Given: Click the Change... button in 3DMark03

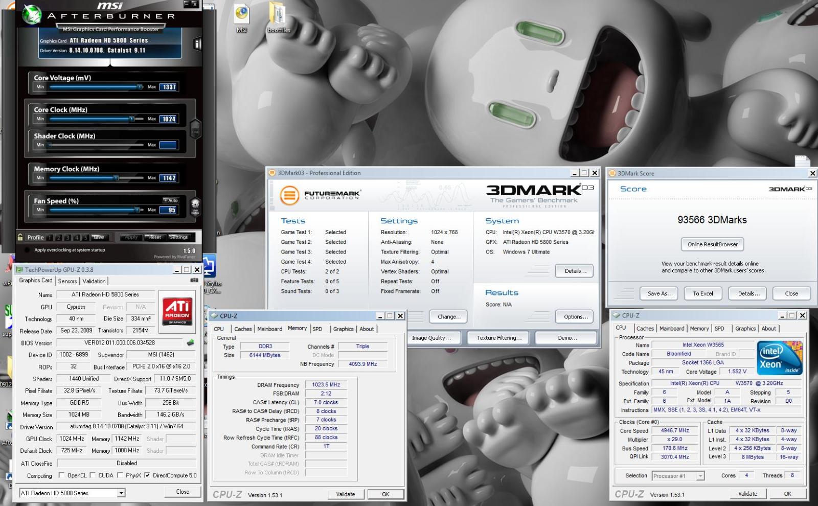Looking at the screenshot, I should coord(449,317).
